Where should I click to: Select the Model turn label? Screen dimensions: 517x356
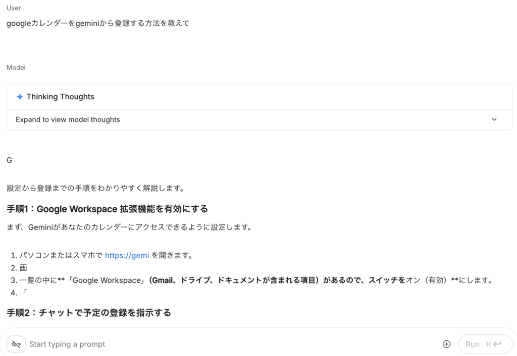15,67
